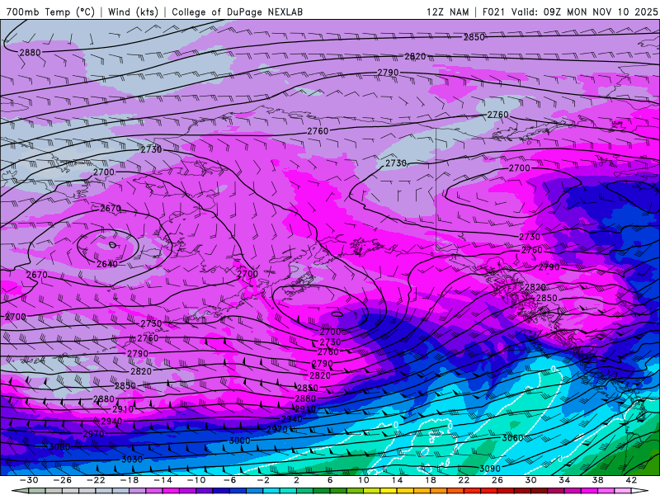Click the -6 colorbar tick label
Image resolution: width=660 pixels, height=495 pixels.
(229, 480)
